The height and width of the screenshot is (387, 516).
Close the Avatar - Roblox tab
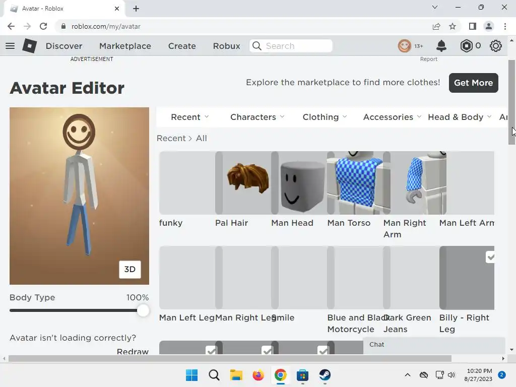117,9
